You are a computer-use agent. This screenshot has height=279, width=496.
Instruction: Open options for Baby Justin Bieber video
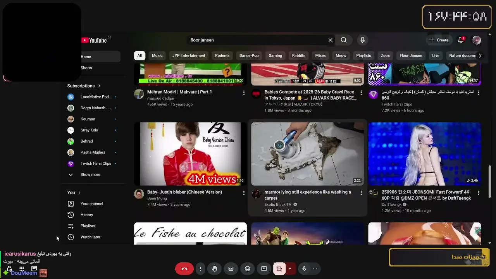pyautogui.click(x=244, y=193)
